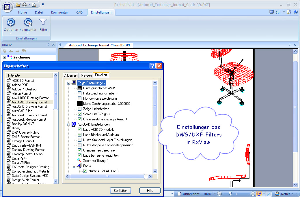
Task: Open the customize quick access toolbar dropdown
Action: point(43,4)
